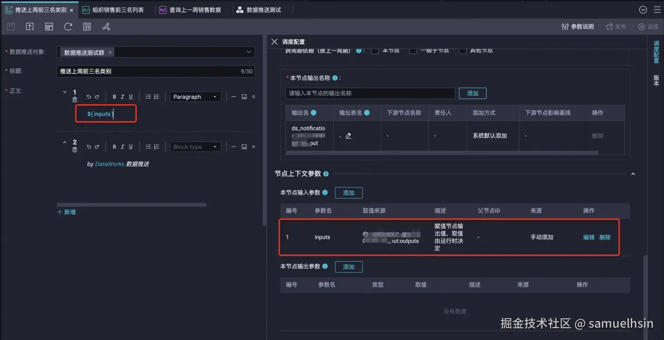Click the DataWorks link in block 2
This screenshot has width=664, height=340.
pos(110,164)
